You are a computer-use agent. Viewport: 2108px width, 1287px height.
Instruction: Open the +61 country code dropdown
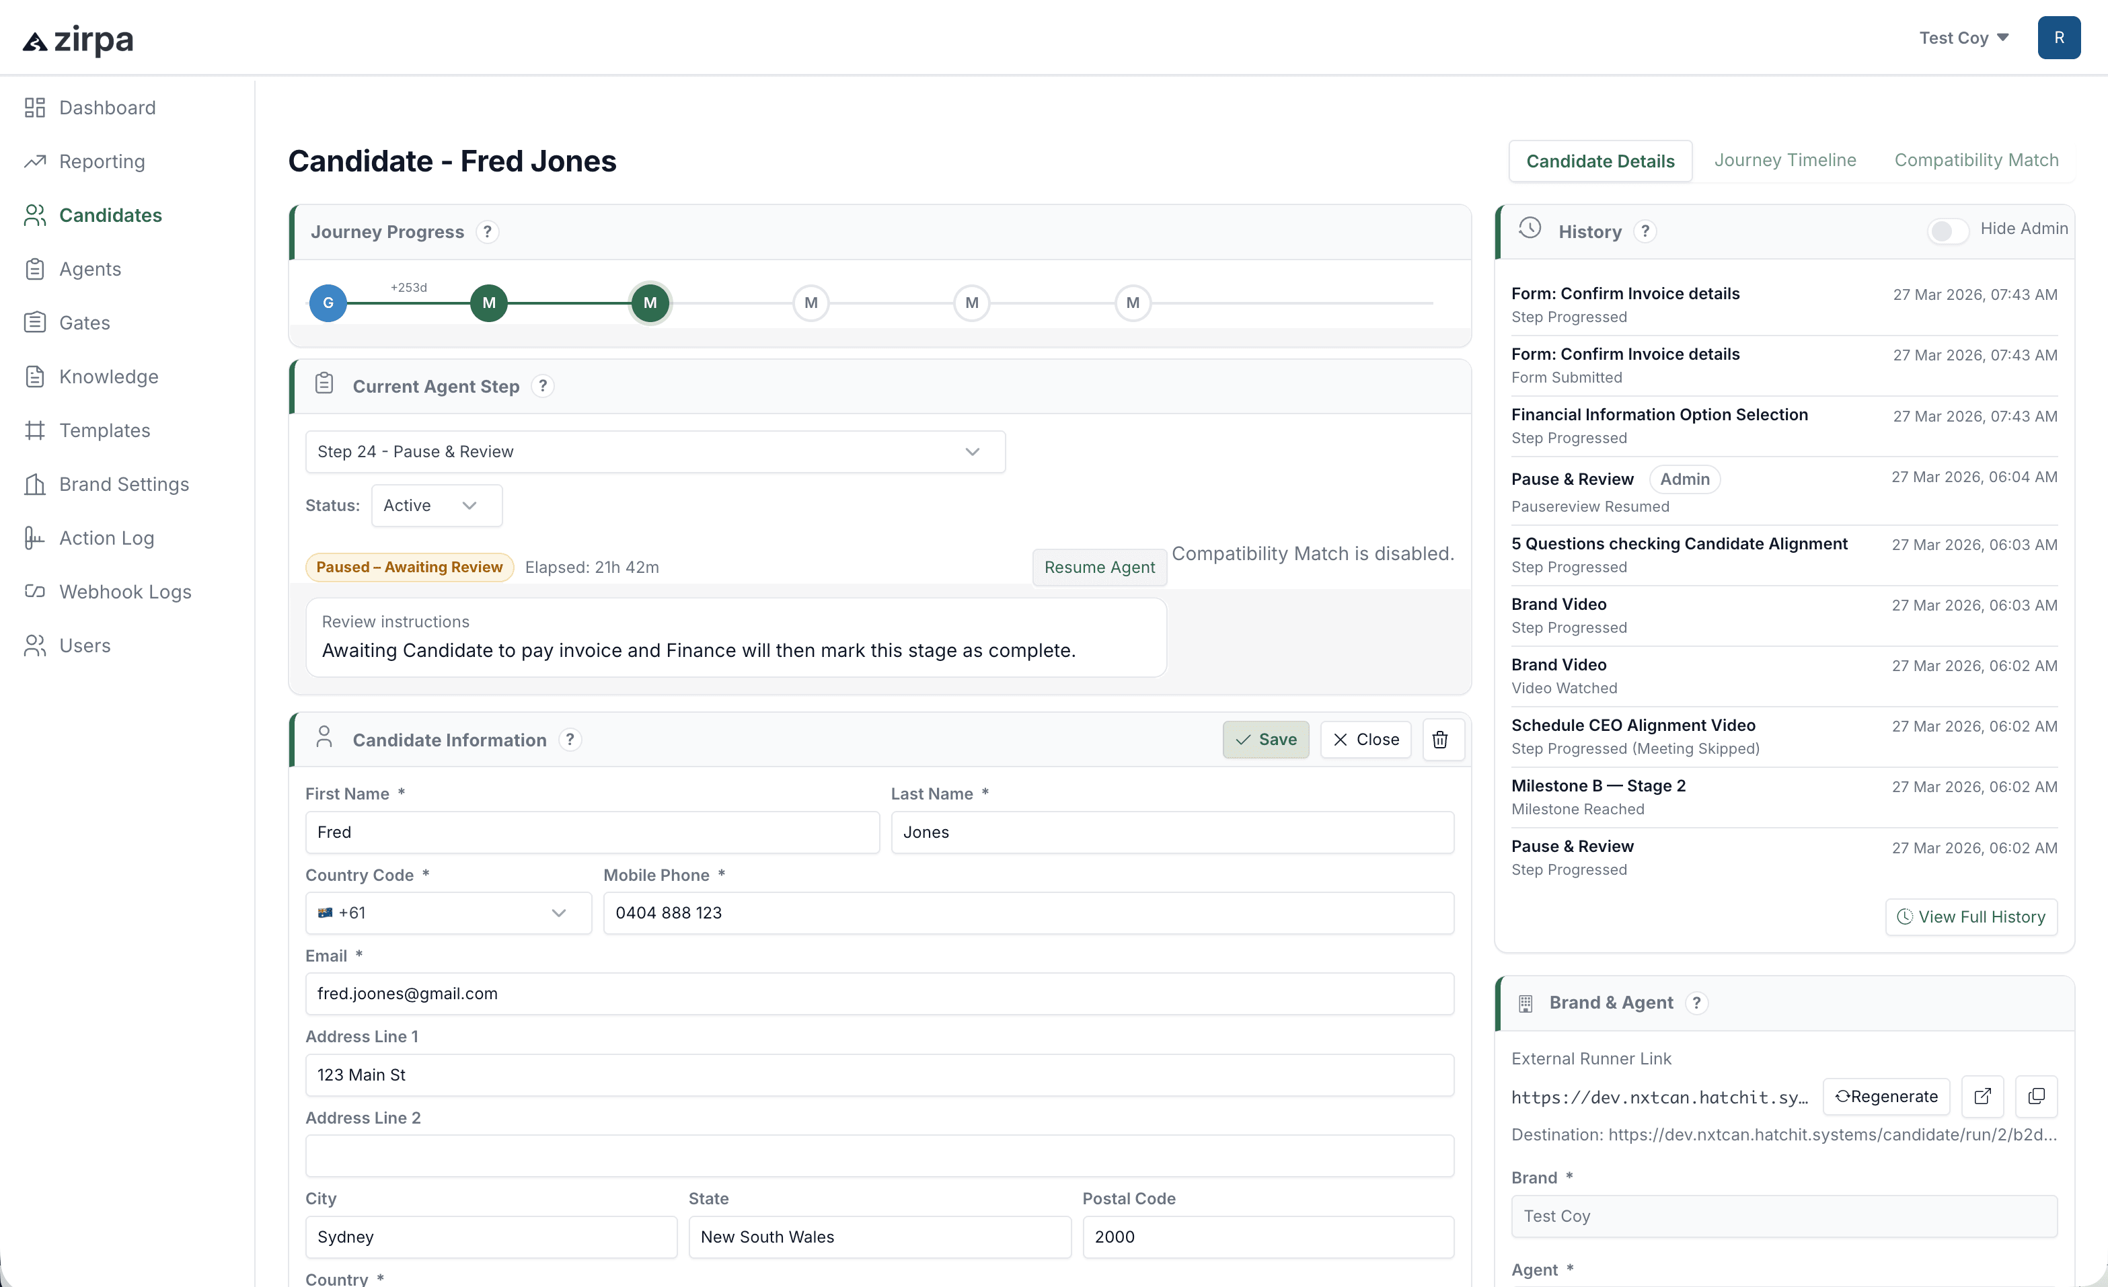[x=447, y=912]
